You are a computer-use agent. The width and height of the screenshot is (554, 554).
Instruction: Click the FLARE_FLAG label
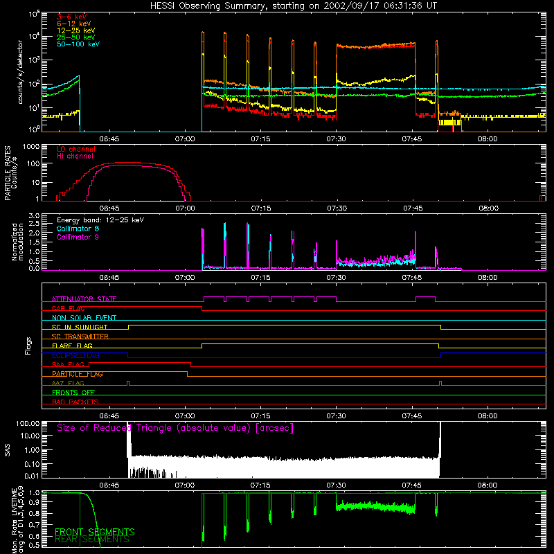(x=72, y=346)
